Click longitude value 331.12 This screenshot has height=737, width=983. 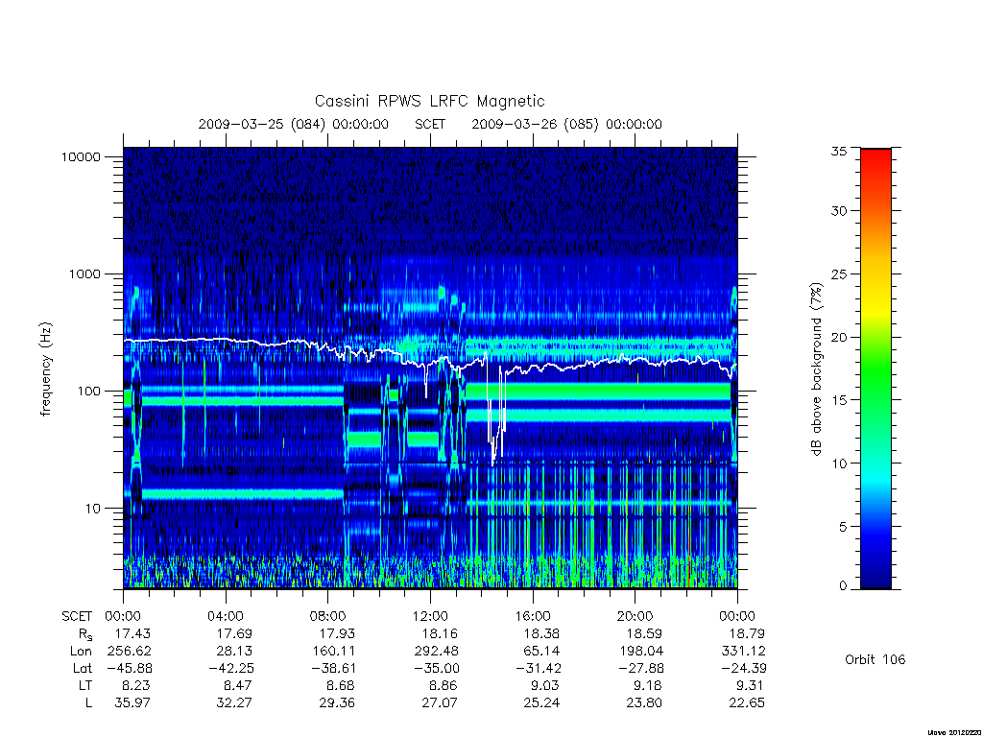coord(744,652)
